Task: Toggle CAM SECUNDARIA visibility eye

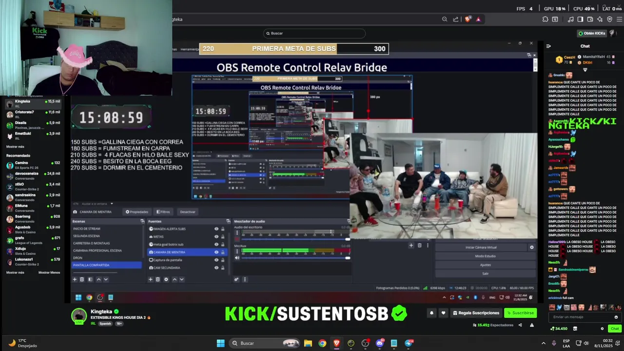Action: point(216,268)
